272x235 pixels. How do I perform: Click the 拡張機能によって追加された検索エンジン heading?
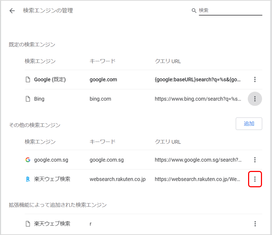pyautogui.click(x=57, y=205)
